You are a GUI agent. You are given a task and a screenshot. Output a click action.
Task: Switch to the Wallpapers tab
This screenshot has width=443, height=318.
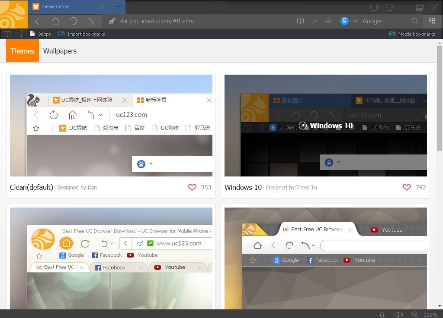click(x=60, y=51)
